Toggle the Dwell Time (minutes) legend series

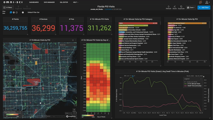(193, 86)
